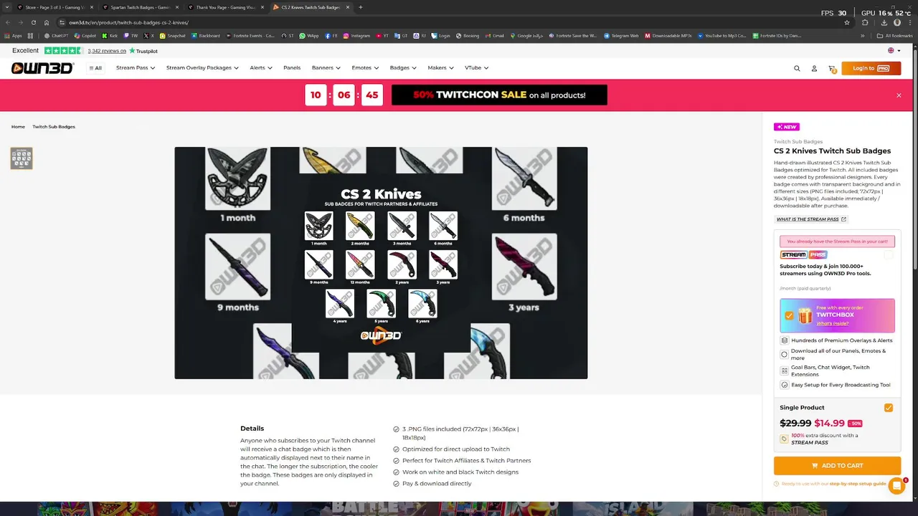Click 50% TwitchCon Sale banner
Viewport: 918px width, 516px height.
pos(499,95)
